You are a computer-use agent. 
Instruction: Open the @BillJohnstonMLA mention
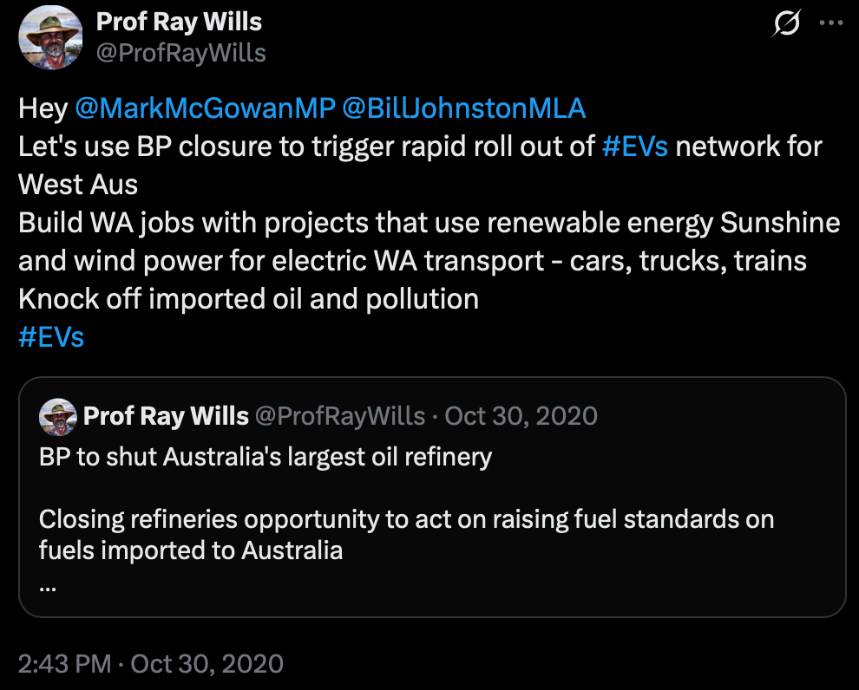point(464,108)
